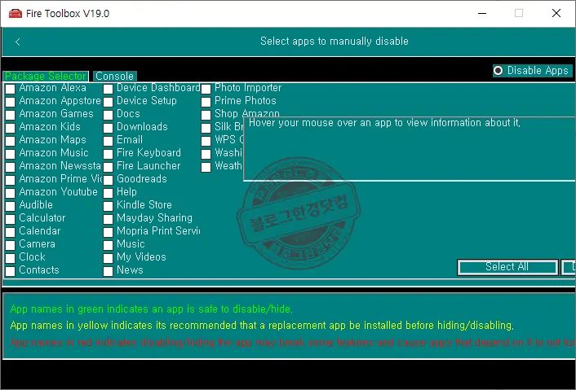Switch to the Console tab
Viewport: 576px width, 390px height.
tap(114, 77)
